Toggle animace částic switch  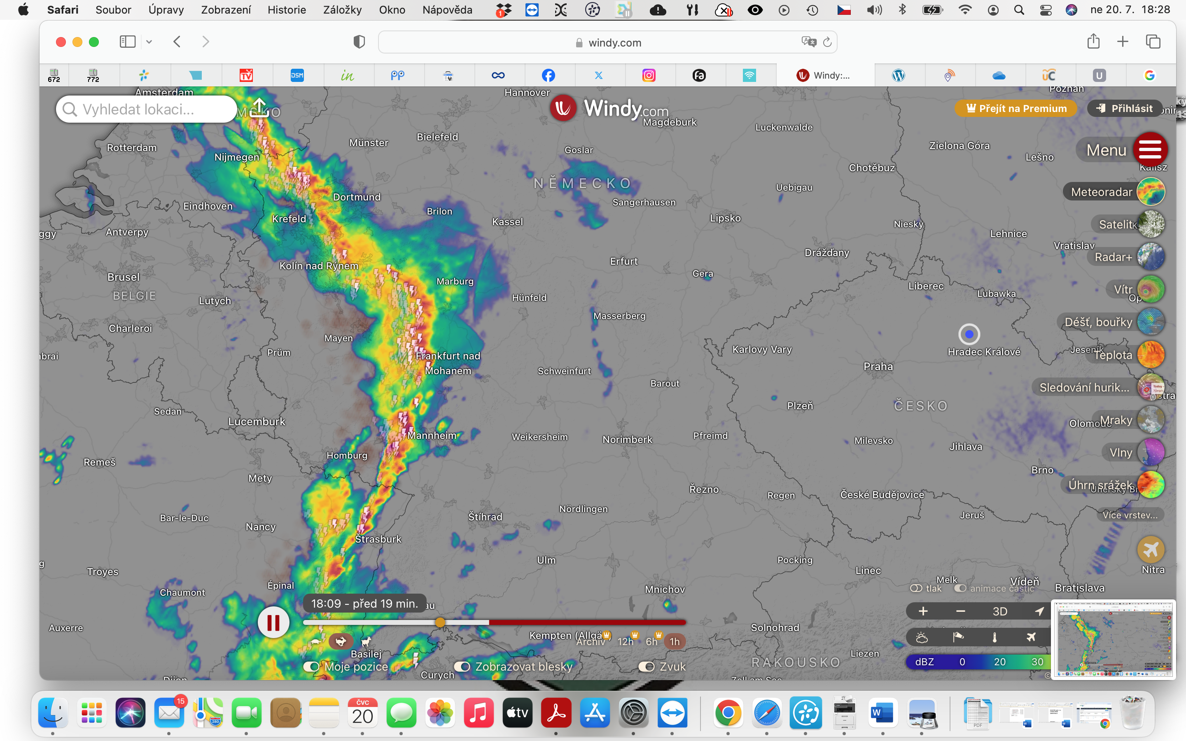[960, 588]
